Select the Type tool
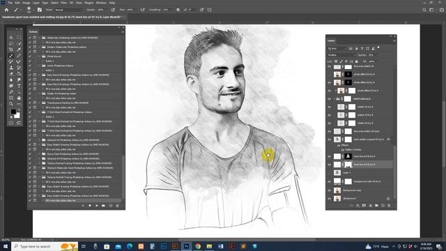 coord(19,86)
